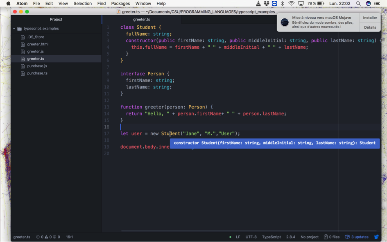Click Détails in the Mojave notification
This screenshot has height=242, width=387.
tap(370, 27)
